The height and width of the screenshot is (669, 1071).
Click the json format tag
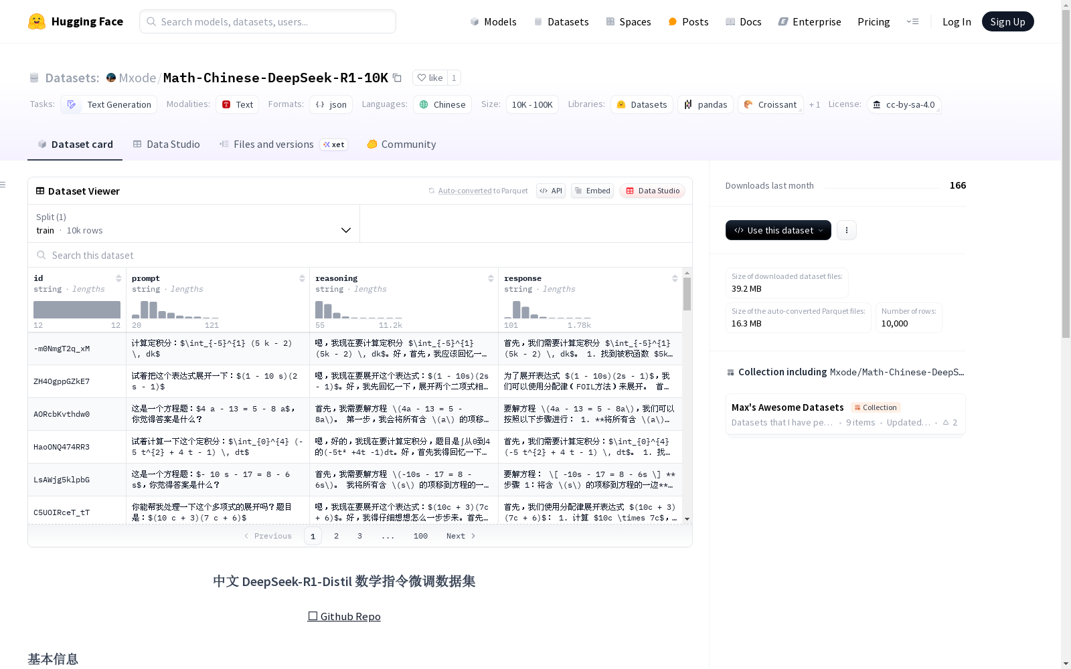(x=331, y=104)
